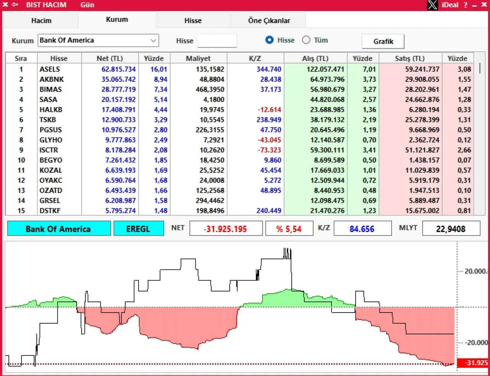Click the K/Z summary value 84.656
Viewport: 490px width, 376px height.
pyautogui.click(x=362, y=229)
